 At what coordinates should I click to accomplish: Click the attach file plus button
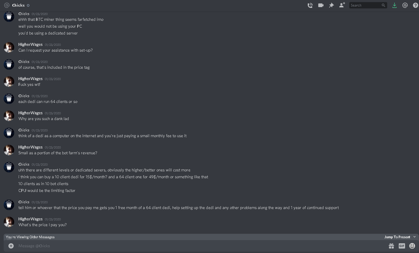[11, 246]
